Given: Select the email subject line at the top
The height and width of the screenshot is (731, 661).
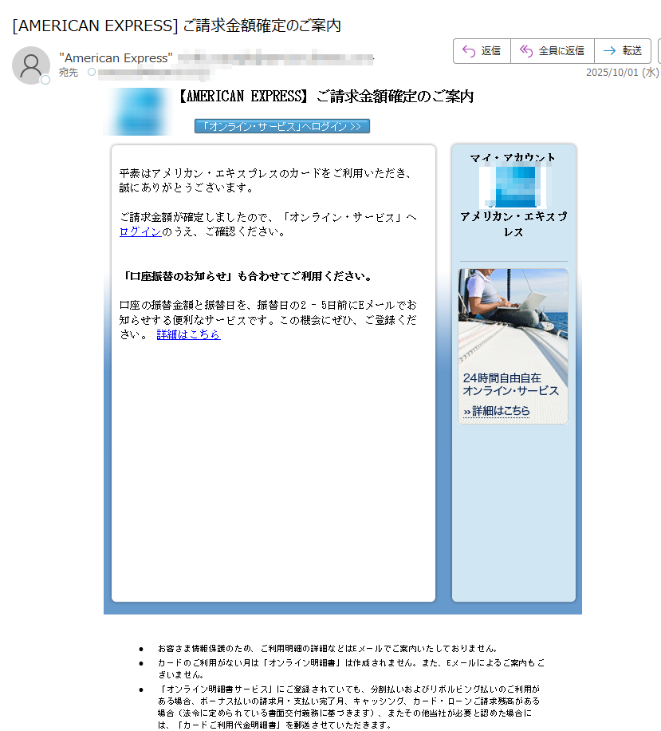Looking at the screenshot, I should pos(175,25).
